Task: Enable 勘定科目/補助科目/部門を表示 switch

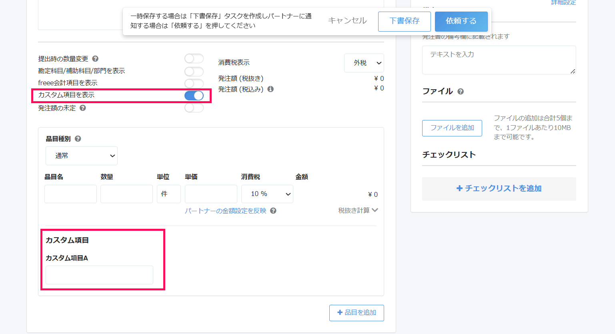Action: click(194, 72)
